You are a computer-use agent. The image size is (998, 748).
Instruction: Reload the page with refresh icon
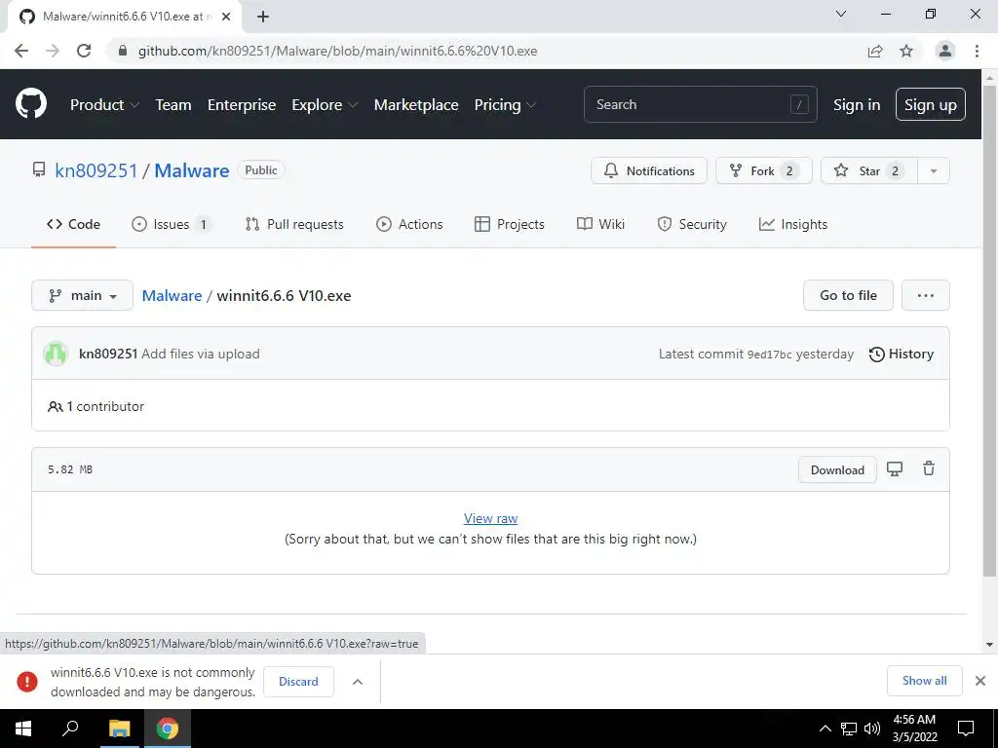(84, 51)
